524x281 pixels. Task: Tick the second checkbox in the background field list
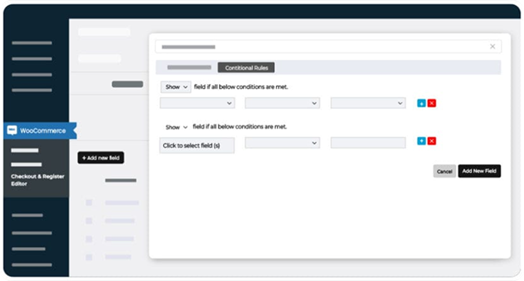pyautogui.click(x=89, y=220)
